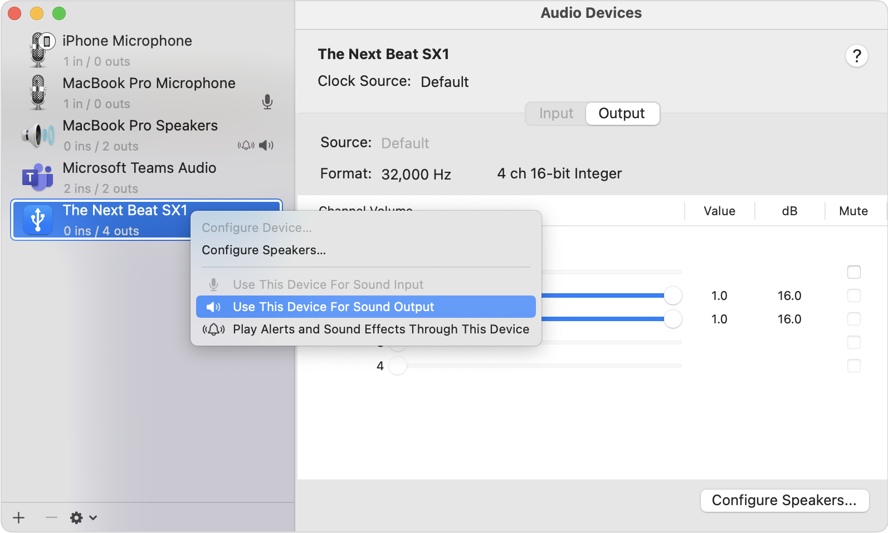Zoom the window with the green button

coord(59,13)
